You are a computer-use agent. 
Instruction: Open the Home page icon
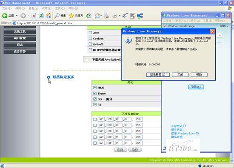(49, 16)
